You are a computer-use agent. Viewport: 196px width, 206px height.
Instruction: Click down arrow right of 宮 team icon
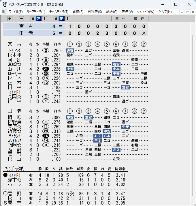pyautogui.click(x=44, y=19)
